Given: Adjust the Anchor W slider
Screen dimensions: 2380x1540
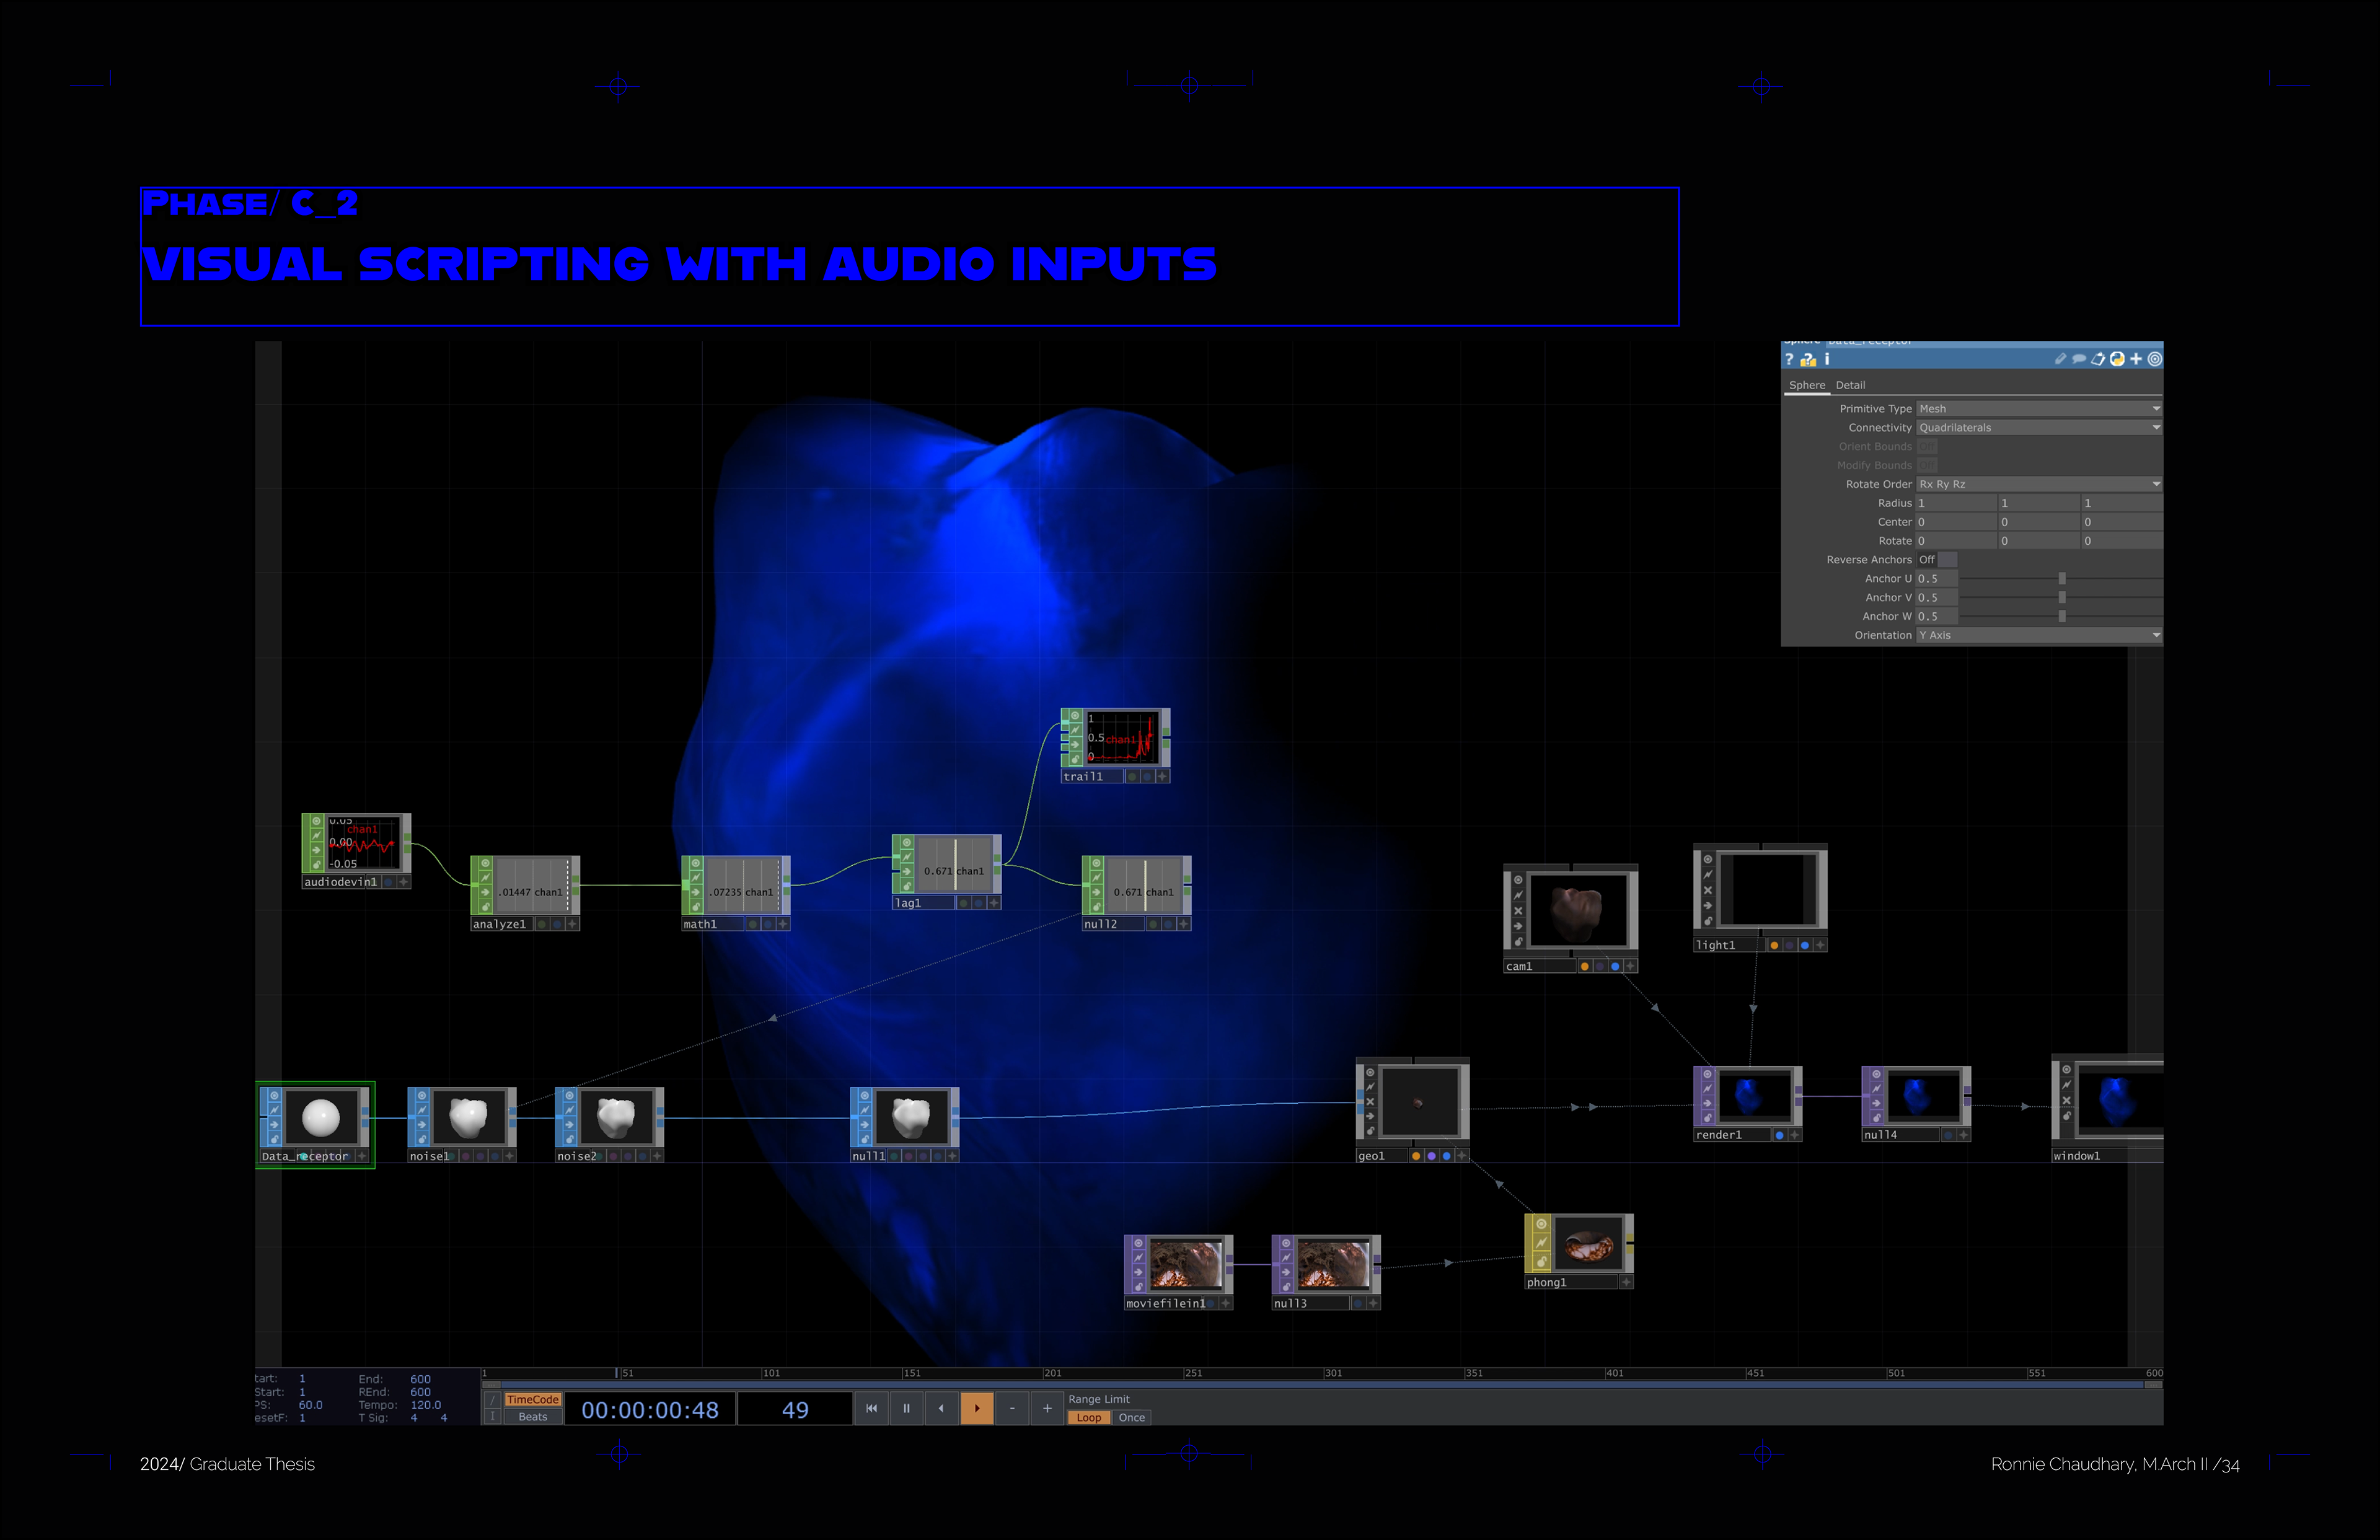Looking at the screenshot, I should pyautogui.click(x=2061, y=617).
